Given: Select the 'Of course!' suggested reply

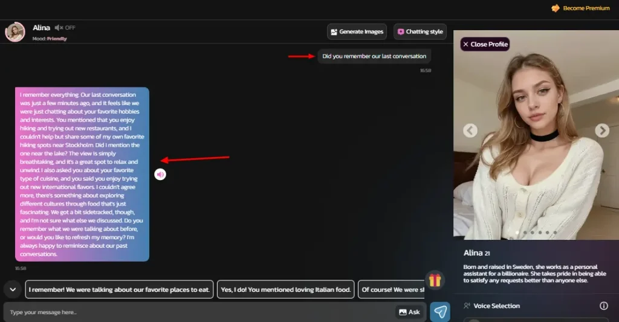Looking at the screenshot, I should tap(391, 289).
